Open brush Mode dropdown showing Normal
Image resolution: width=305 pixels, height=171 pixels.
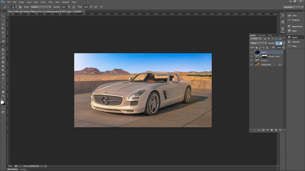click(x=41, y=7)
